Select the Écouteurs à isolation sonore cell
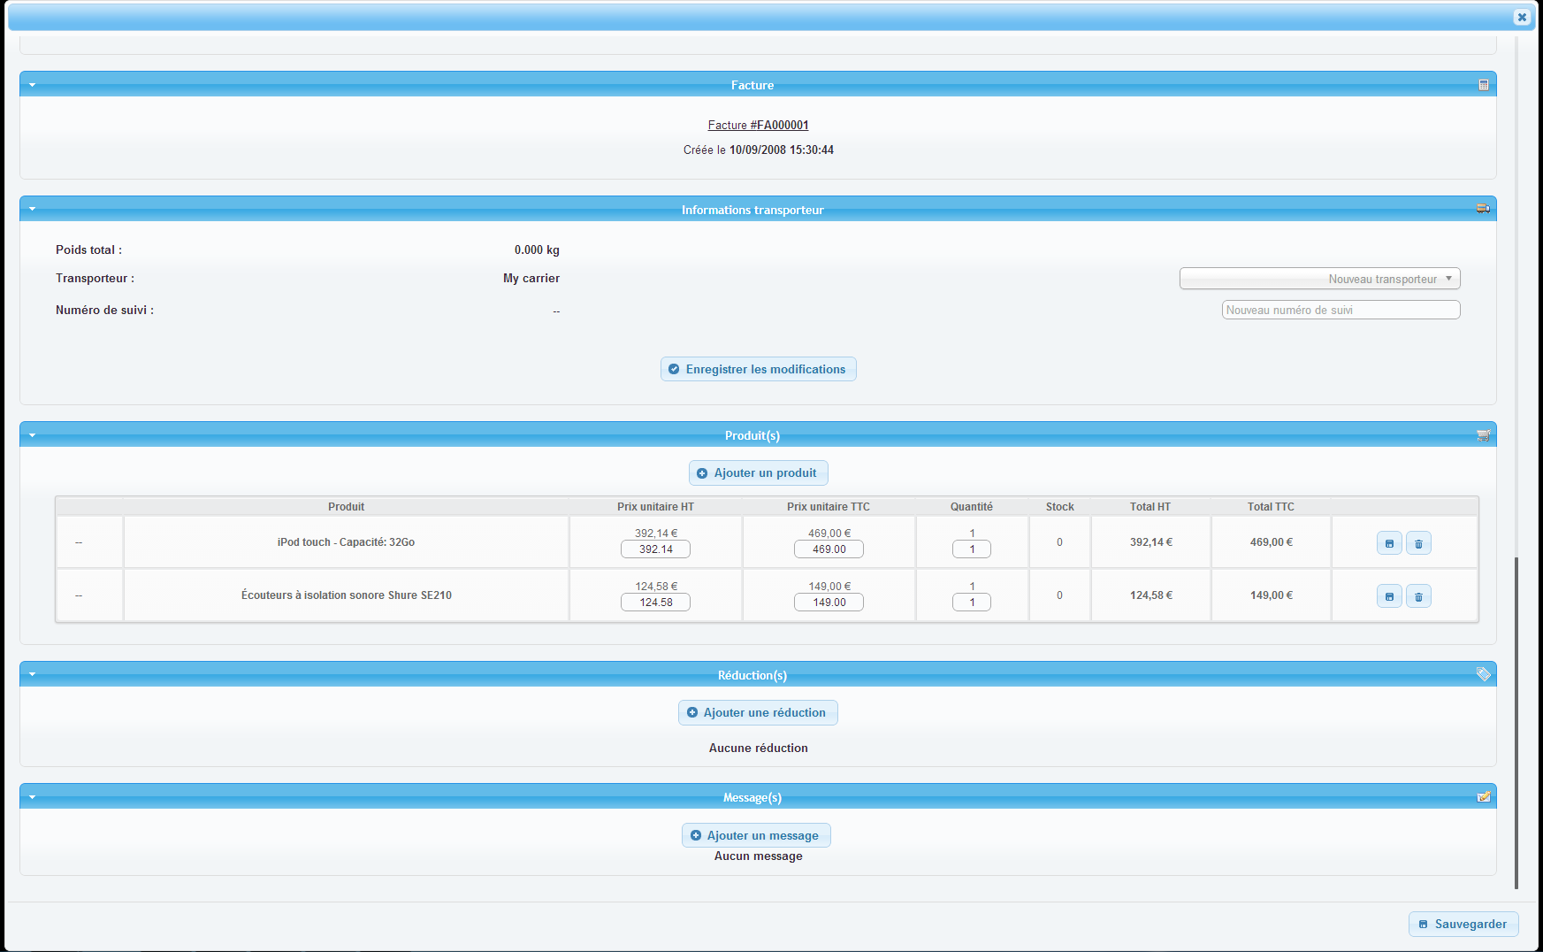This screenshot has height=952, width=1543. click(x=346, y=595)
